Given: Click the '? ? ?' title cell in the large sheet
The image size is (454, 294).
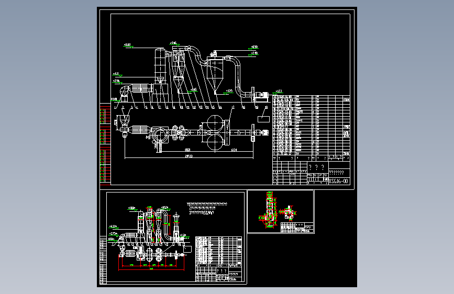Looking at the screenshot, I should point(318,167).
